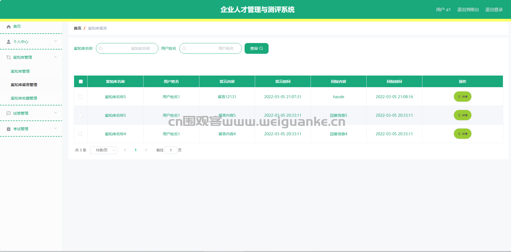This screenshot has width=511, height=252.
Task: Click 退出到前台 in the header
Action: (468, 10)
